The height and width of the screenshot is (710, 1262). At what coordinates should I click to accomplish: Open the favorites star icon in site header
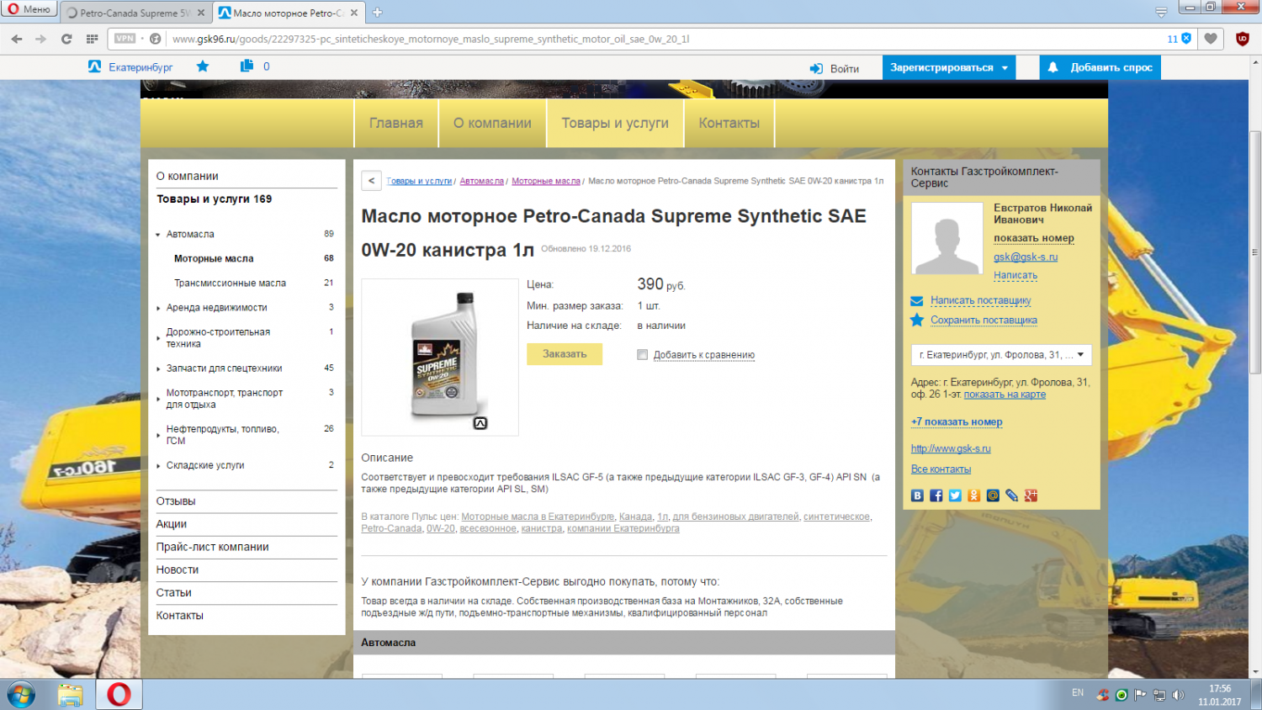click(203, 66)
